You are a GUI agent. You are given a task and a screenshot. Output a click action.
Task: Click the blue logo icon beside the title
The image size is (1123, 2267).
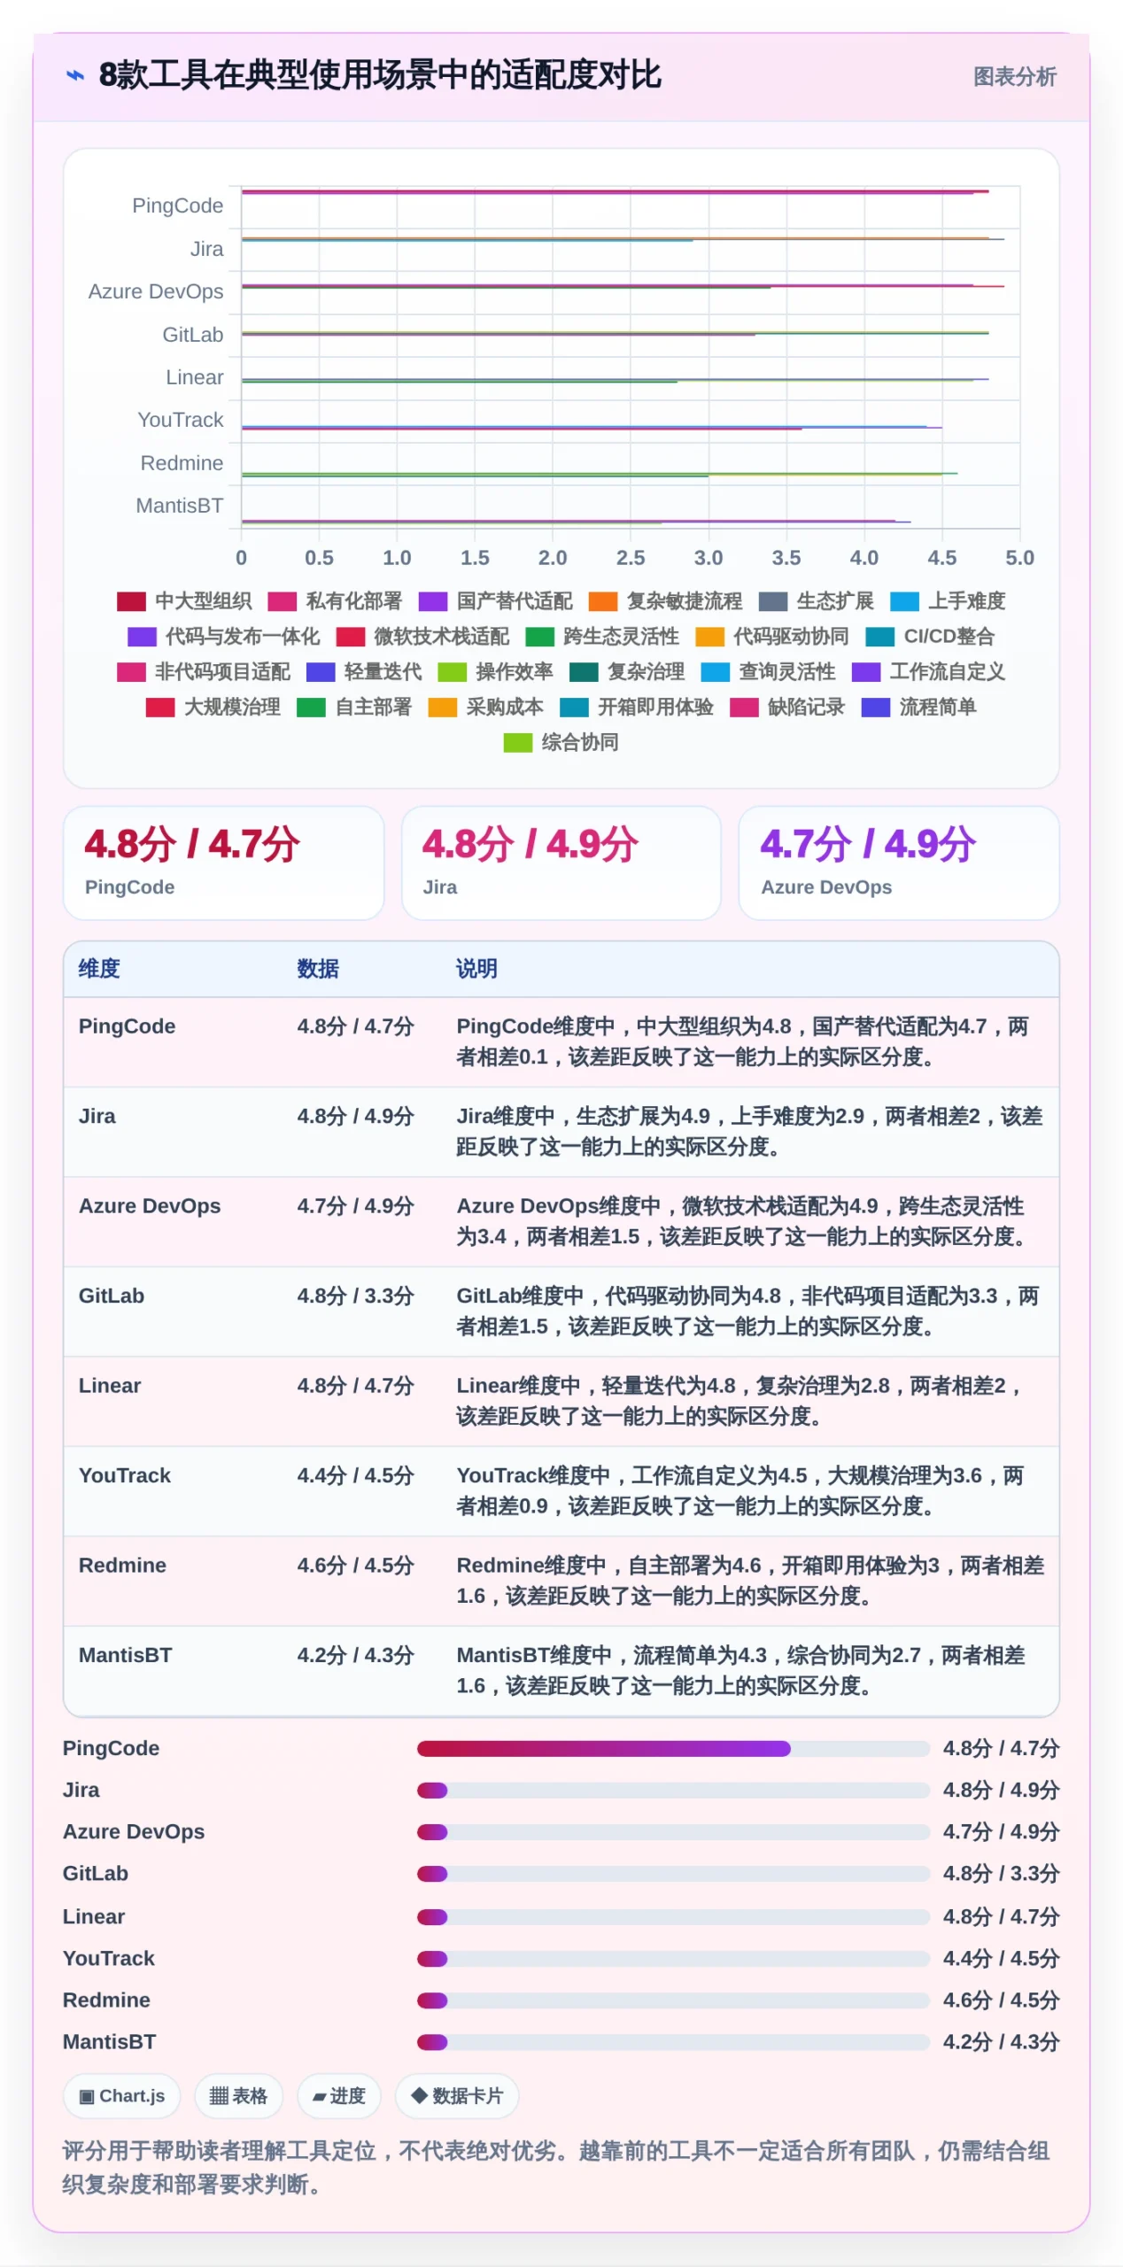[75, 76]
